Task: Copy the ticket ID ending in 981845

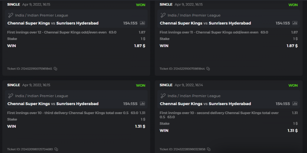Action: tap(56, 69)
